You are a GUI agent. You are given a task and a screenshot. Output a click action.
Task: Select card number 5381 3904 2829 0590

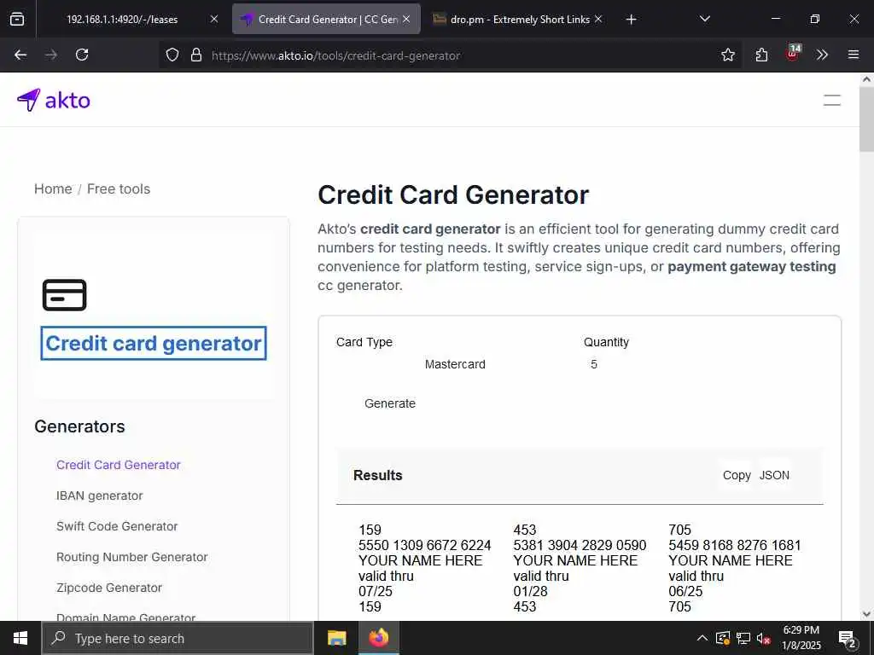[580, 545]
